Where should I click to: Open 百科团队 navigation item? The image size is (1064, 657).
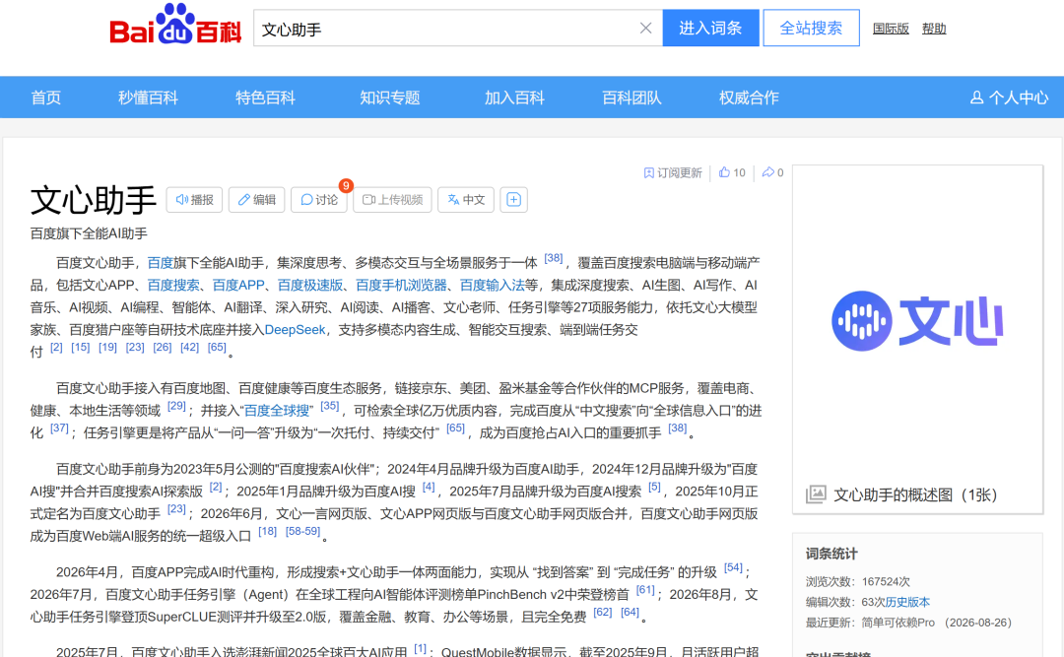(x=632, y=98)
